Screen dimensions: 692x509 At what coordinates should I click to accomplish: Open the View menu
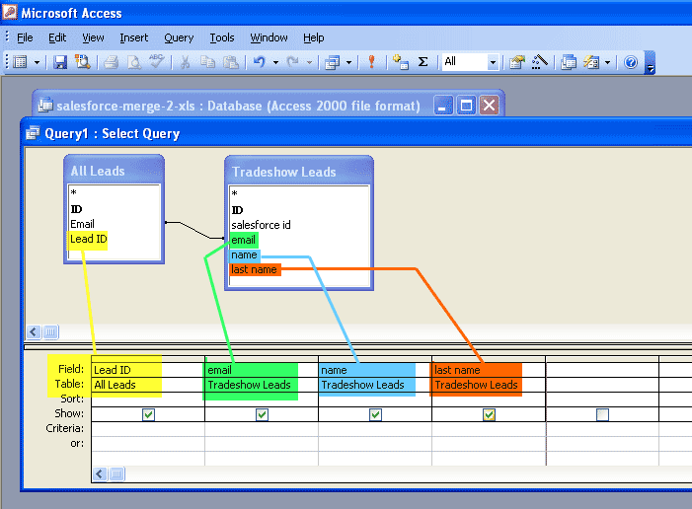coord(93,37)
